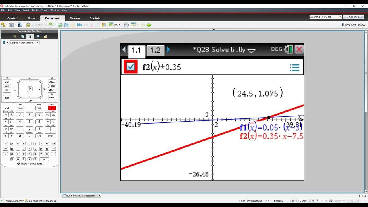Click the new document icon
The height and width of the screenshot is (207, 368).
tap(51, 25)
